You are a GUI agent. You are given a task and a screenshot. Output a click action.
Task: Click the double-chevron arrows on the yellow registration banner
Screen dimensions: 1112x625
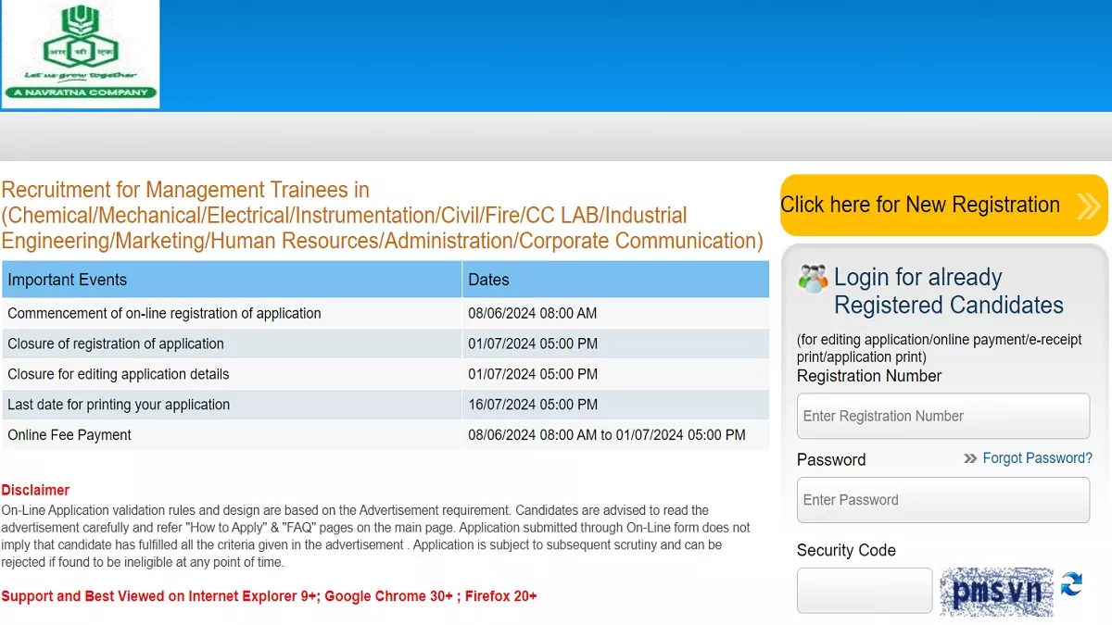pos(1089,206)
